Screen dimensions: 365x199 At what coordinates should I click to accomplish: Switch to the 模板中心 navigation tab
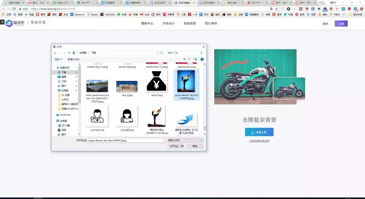coord(147,24)
